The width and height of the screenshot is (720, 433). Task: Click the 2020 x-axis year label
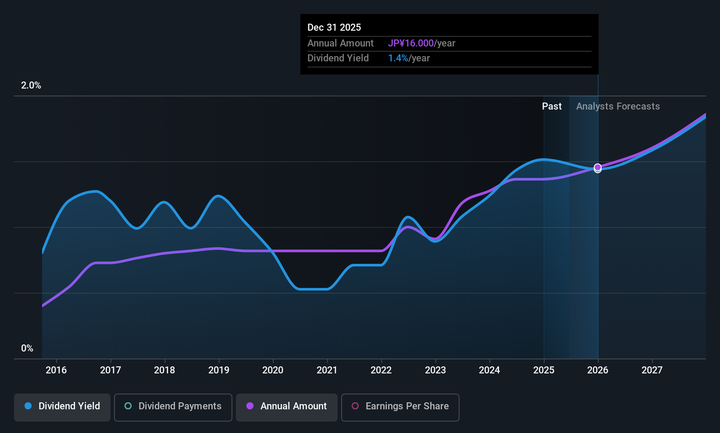point(273,370)
